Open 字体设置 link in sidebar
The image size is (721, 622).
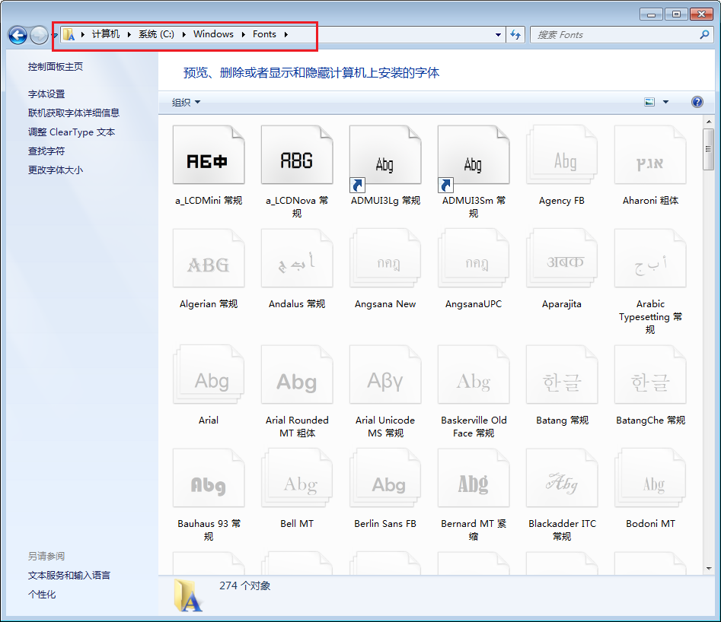pyautogui.click(x=46, y=94)
